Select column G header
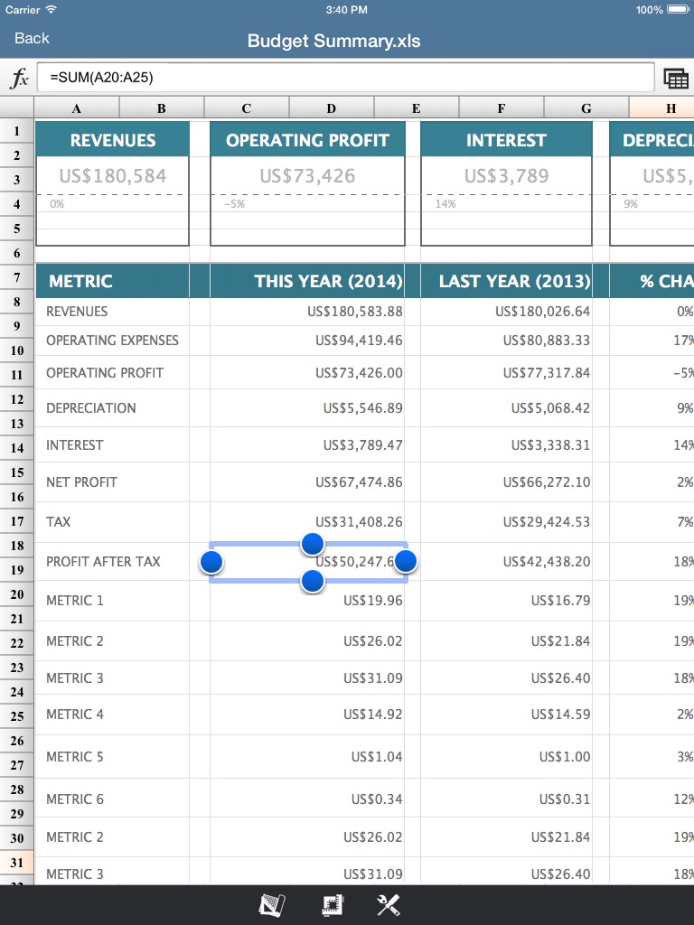 (x=586, y=108)
